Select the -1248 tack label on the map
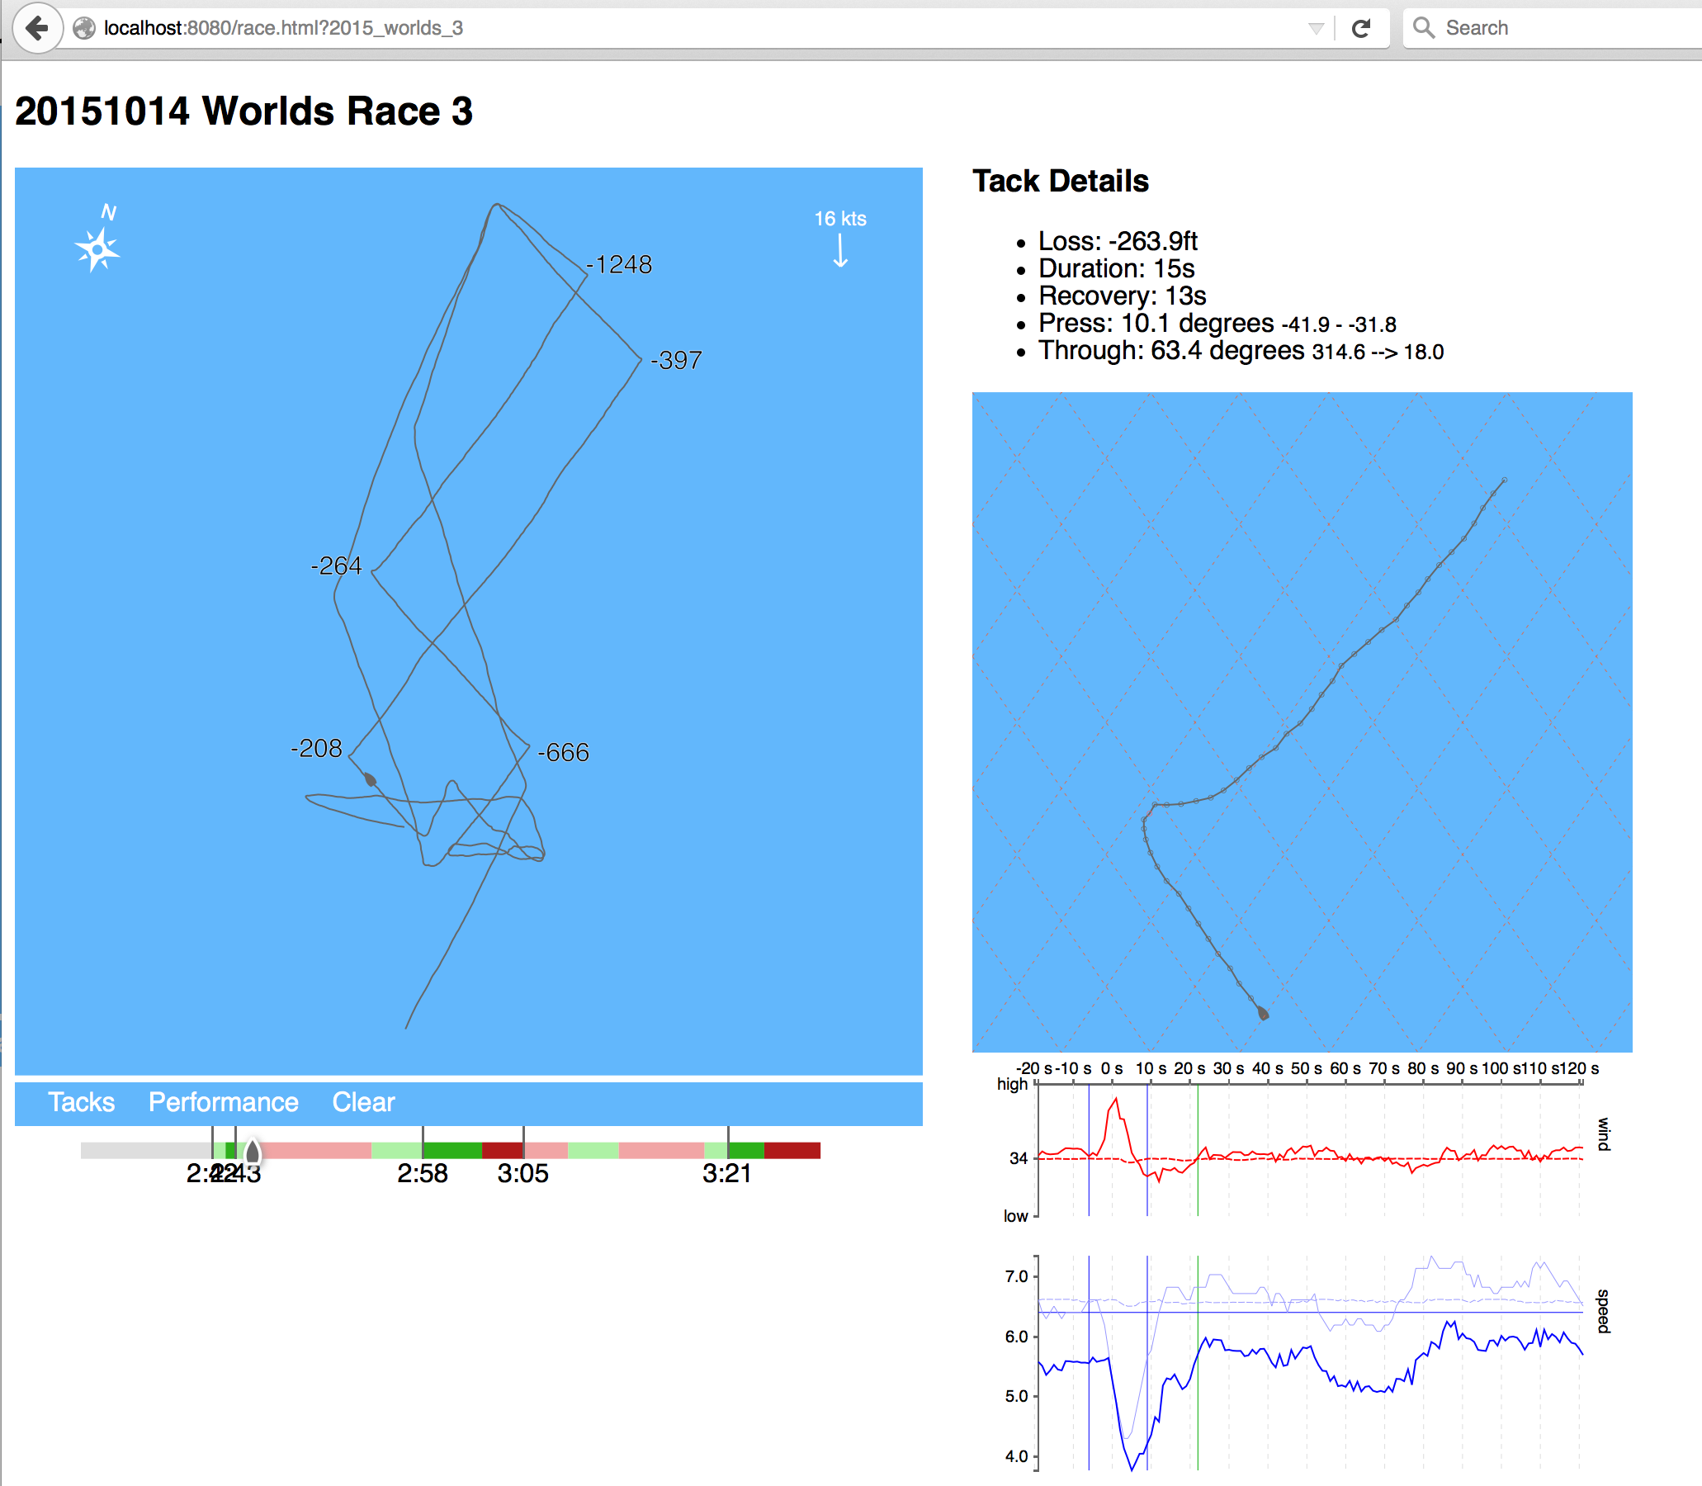 click(621, 264)
